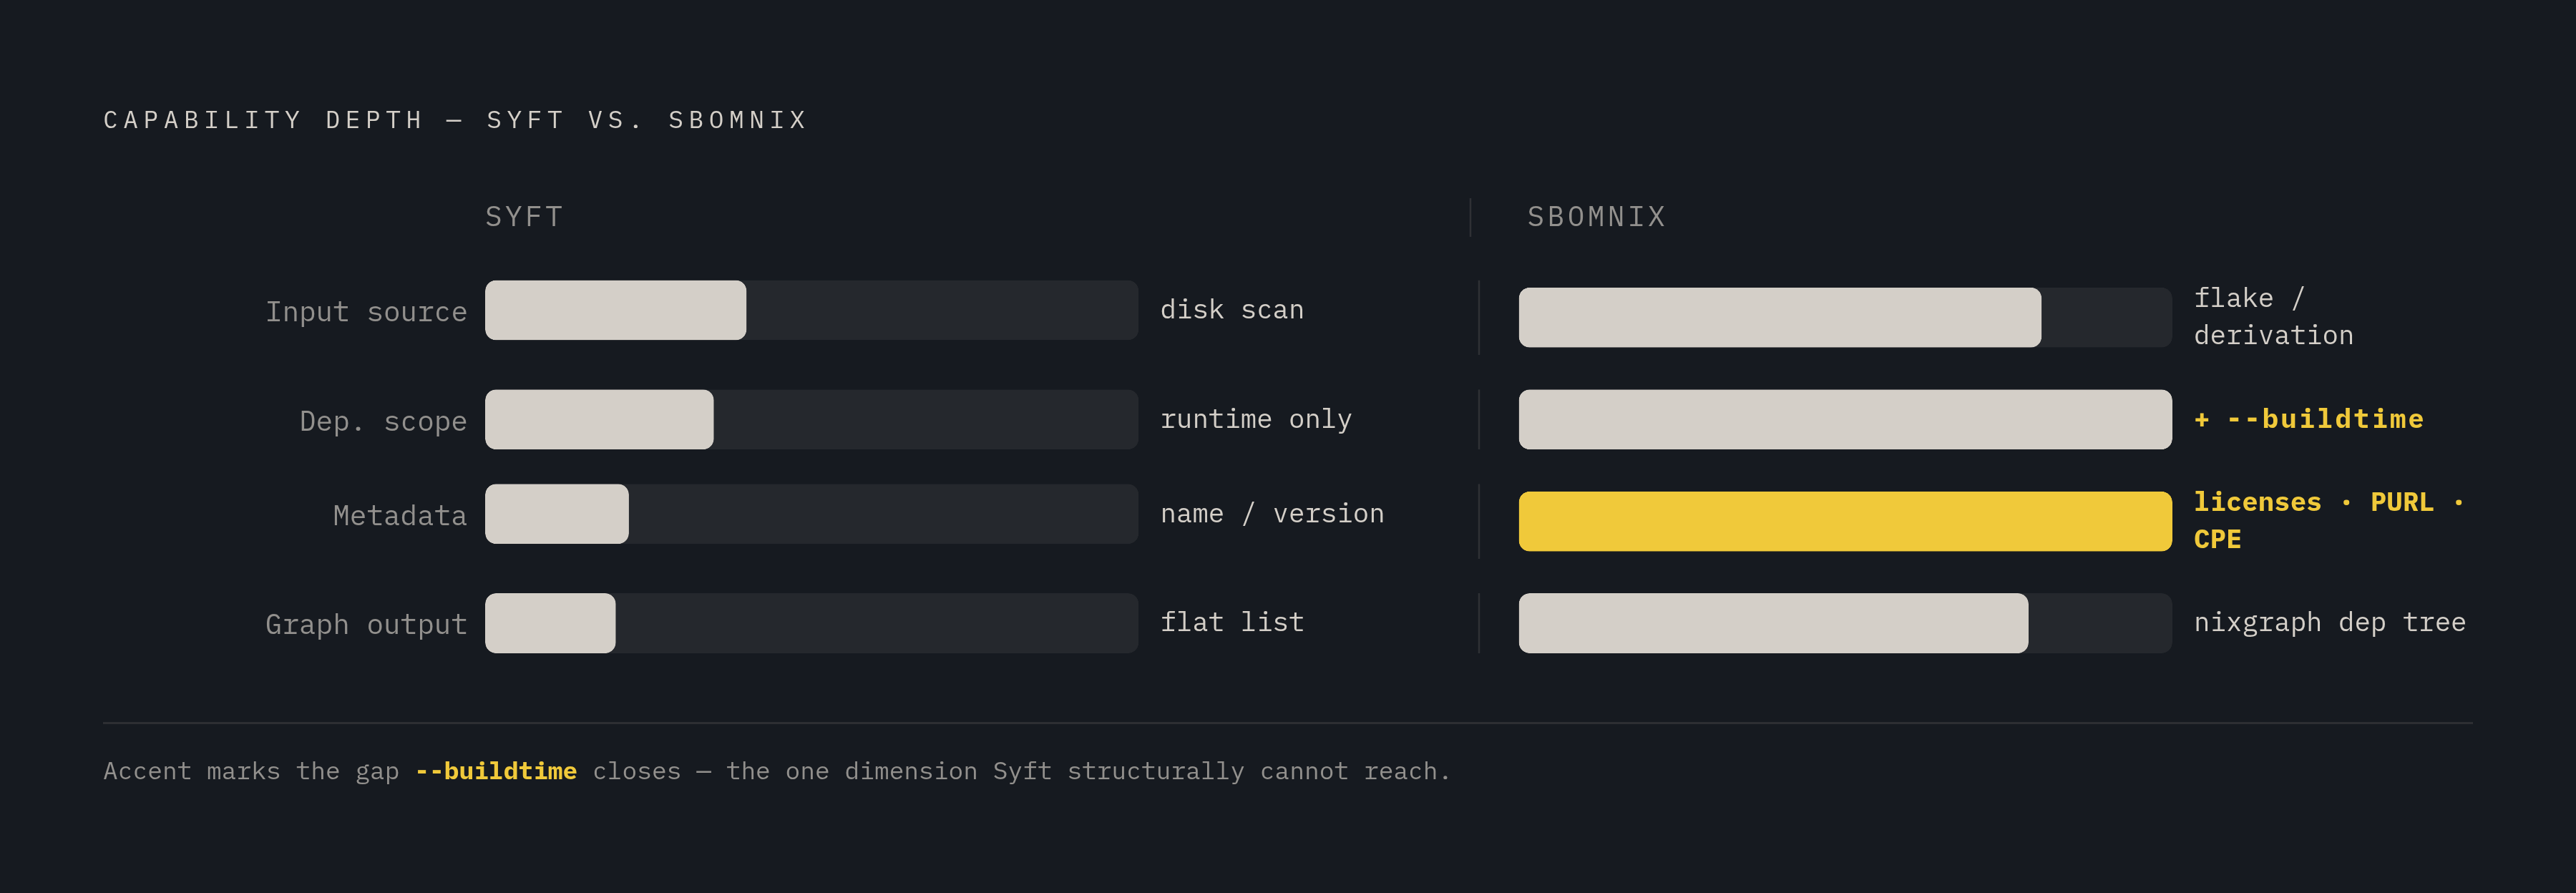2576x893 pixels.
Task: Click the footnote text 'Syft structurally cannot reach.'
Action: click(x=1221, y=771)
